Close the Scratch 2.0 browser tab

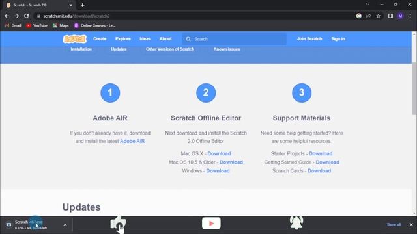click(71, 5)
